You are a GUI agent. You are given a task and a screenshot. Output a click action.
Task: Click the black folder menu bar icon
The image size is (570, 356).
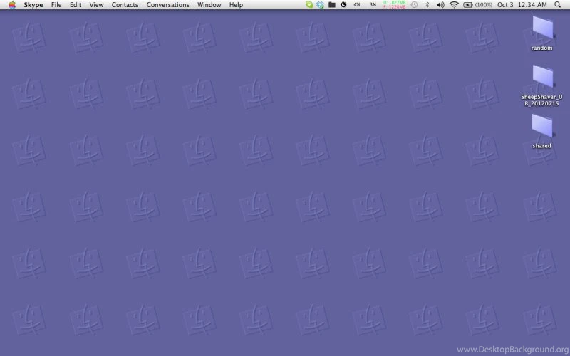[331, 4]
